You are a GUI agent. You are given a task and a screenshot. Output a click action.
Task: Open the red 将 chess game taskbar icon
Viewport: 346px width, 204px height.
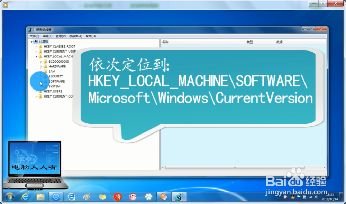click(118, 196)
